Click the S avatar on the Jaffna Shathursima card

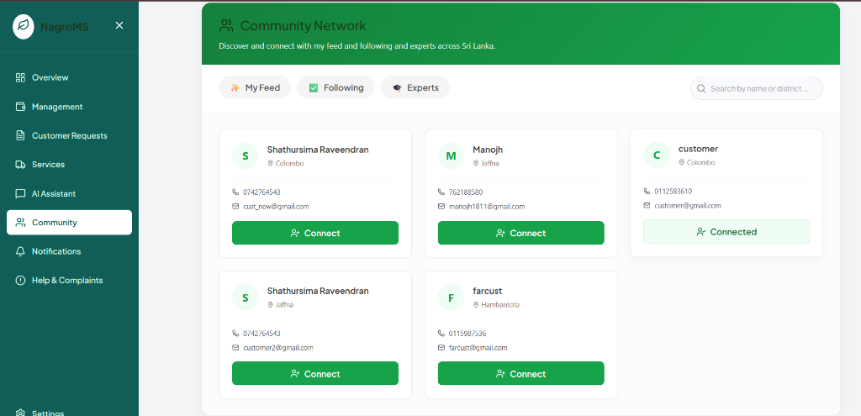pyautogui.click(x=246, y=298)
